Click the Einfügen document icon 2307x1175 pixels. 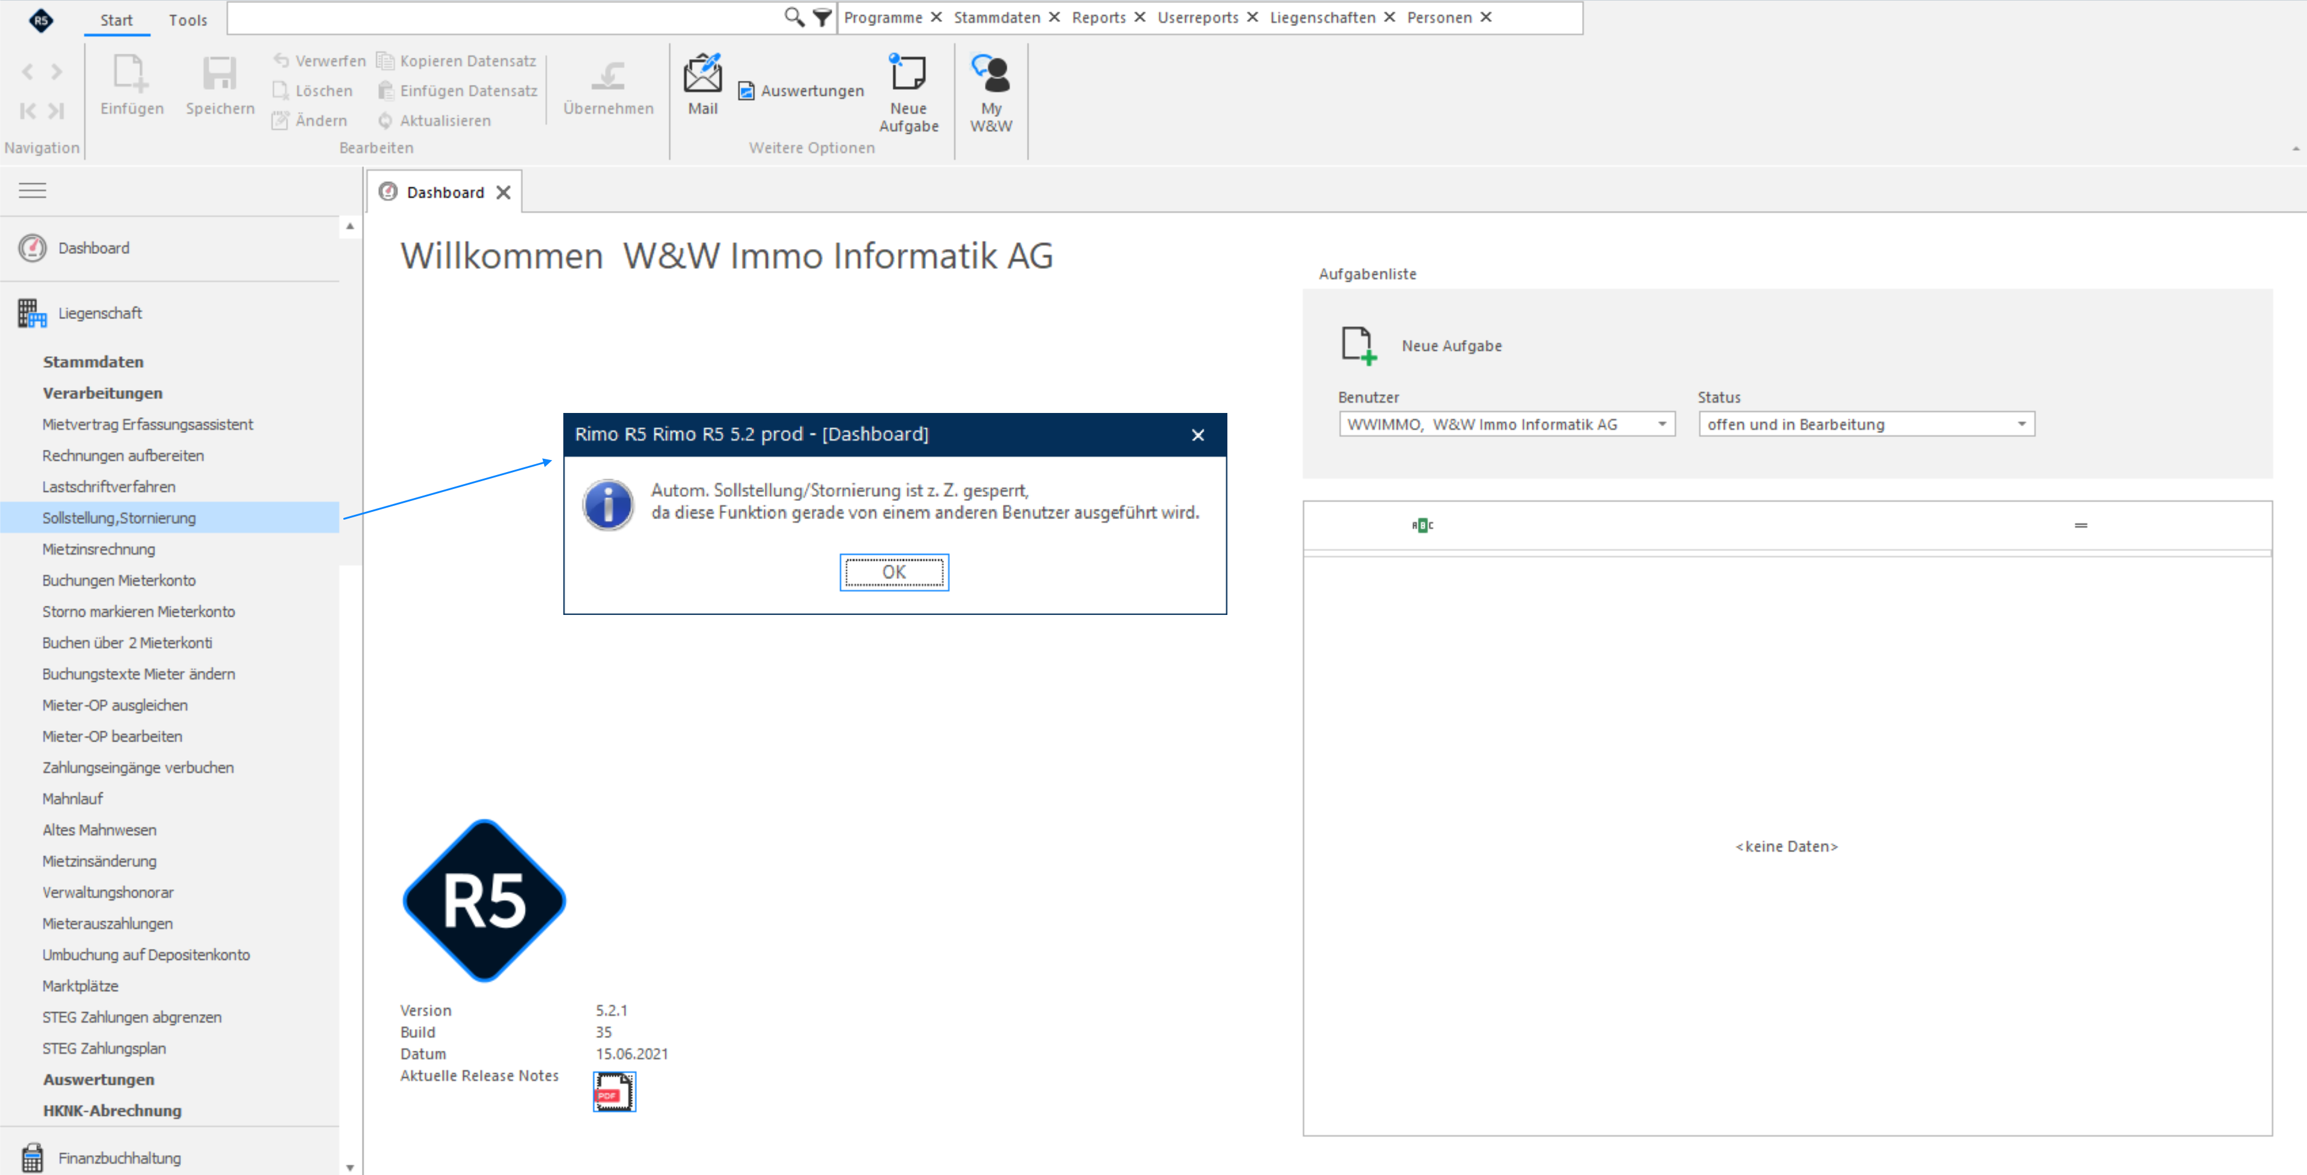(x=131, y=74)
